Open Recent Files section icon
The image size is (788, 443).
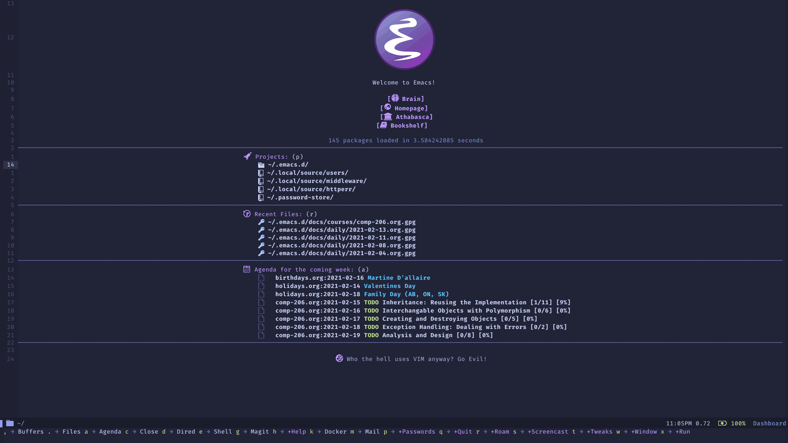[x=247, y=214]
